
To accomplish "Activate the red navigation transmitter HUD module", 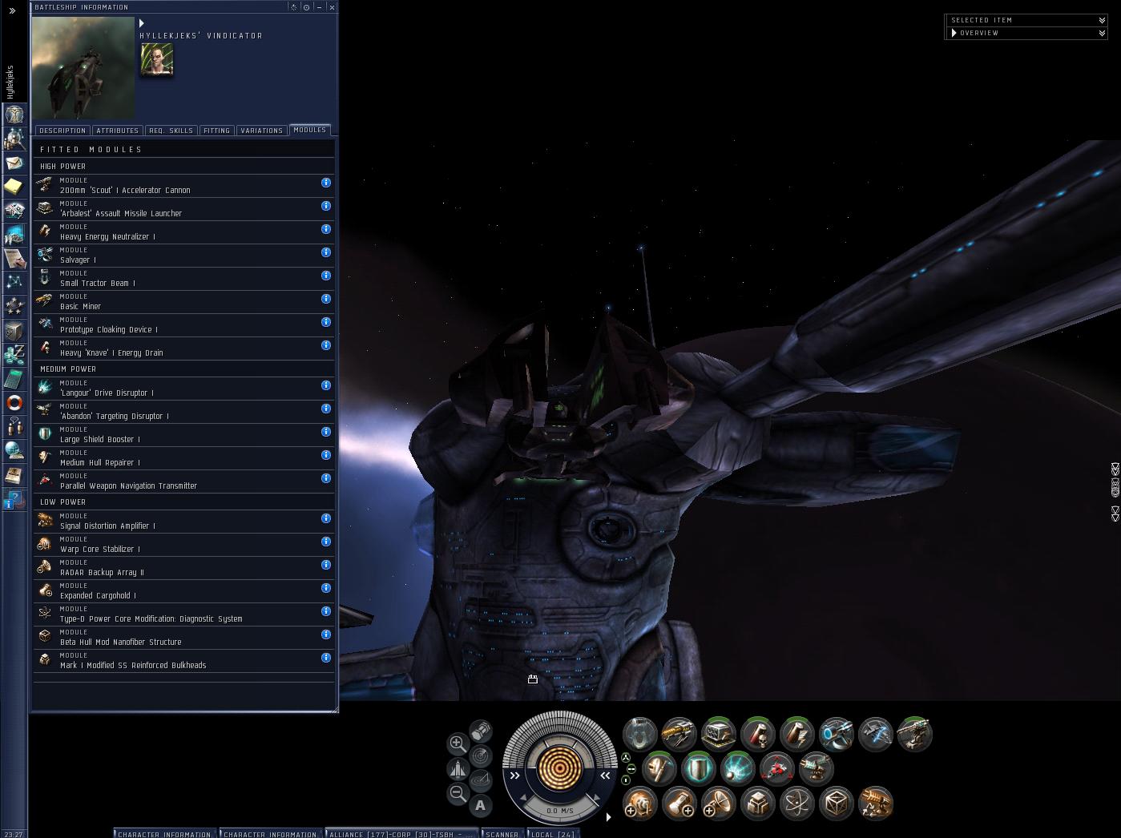I will coord(777,768).
